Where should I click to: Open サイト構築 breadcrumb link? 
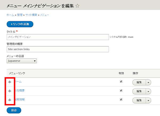pyautogui.click(x=31, y=15)
